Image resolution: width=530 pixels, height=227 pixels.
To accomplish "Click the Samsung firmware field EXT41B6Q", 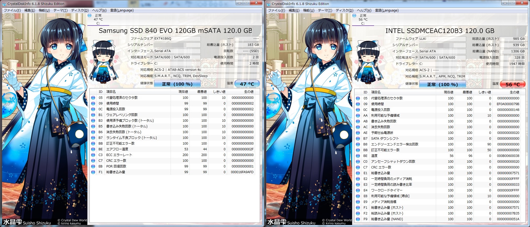I will pos(177,38).
